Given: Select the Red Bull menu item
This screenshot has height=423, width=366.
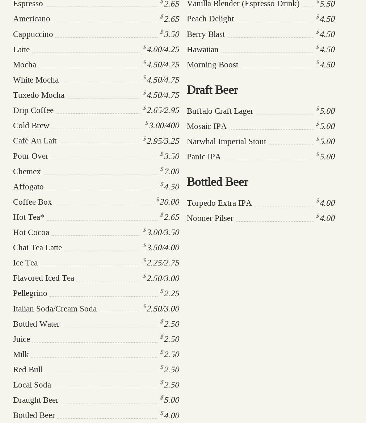Looking at the screenshot, I should [28, 369].
